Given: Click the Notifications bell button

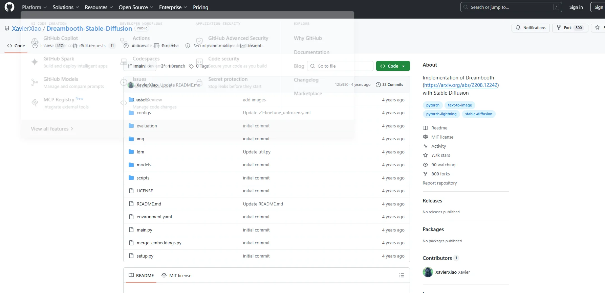Looking at the screenshot, I should pyautogui.click(x=530, y=28).
